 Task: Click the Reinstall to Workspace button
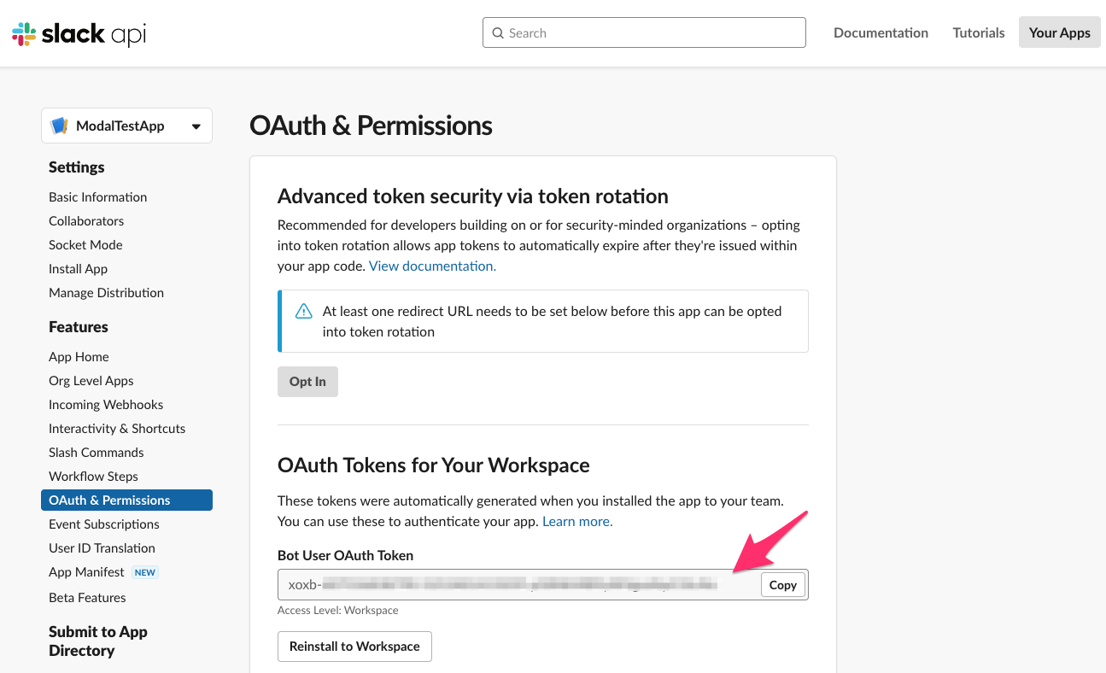[354, 647]
